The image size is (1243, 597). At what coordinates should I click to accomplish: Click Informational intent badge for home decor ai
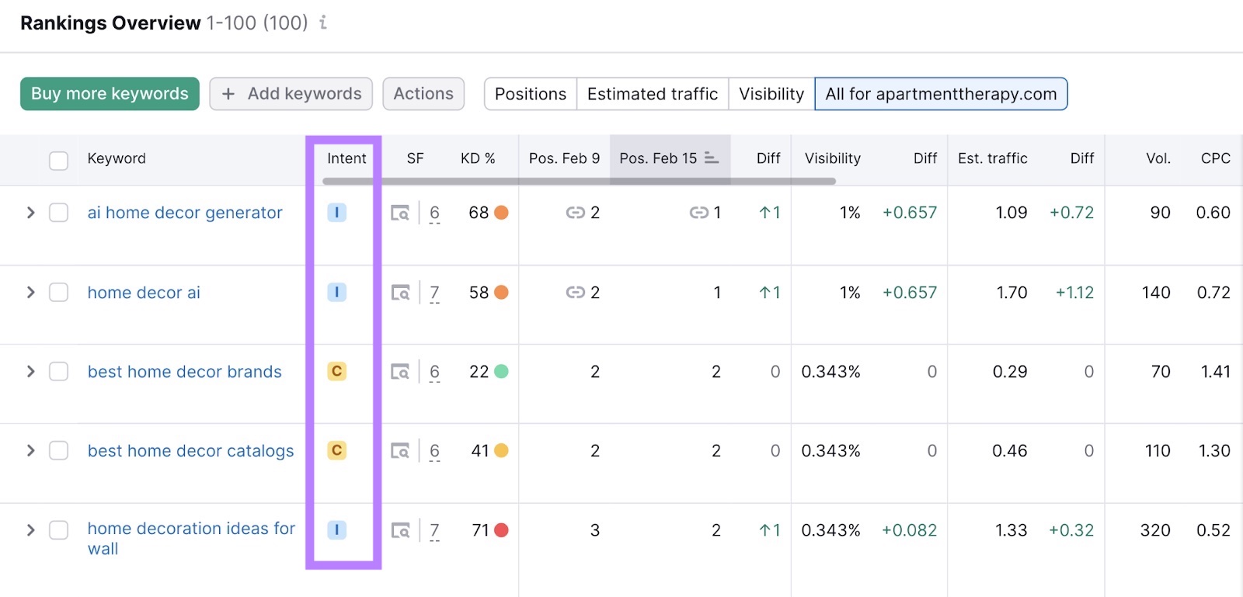336,292
